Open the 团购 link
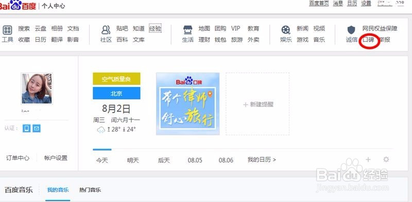This screenshot has height=202, width=412. tap(220, 29)
